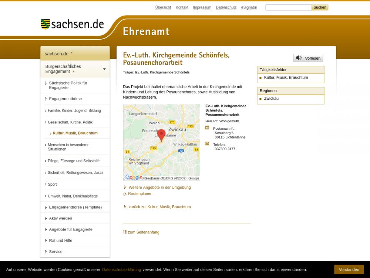Collapse the Bürgerschaftliches Engagement section

[x=104, y=69]
